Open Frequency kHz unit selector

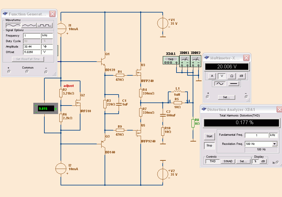point(47,35)
